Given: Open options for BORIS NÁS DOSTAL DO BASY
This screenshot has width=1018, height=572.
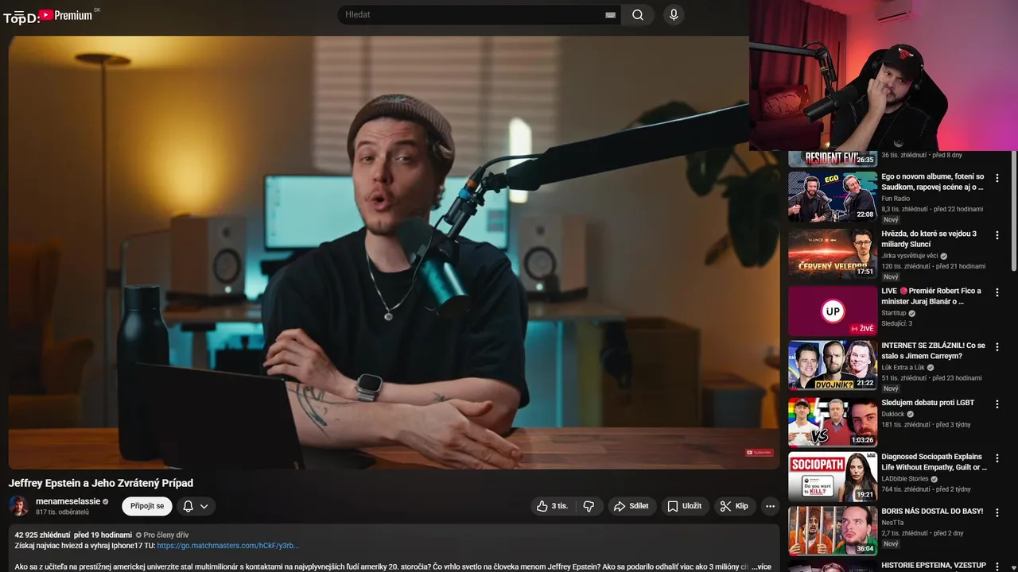Looking at the screenshot, I should click(997, 513).
